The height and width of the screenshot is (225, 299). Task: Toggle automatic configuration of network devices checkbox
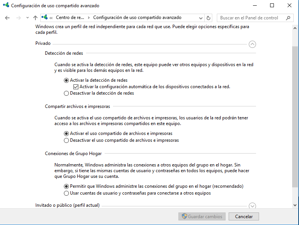(76, 87)
